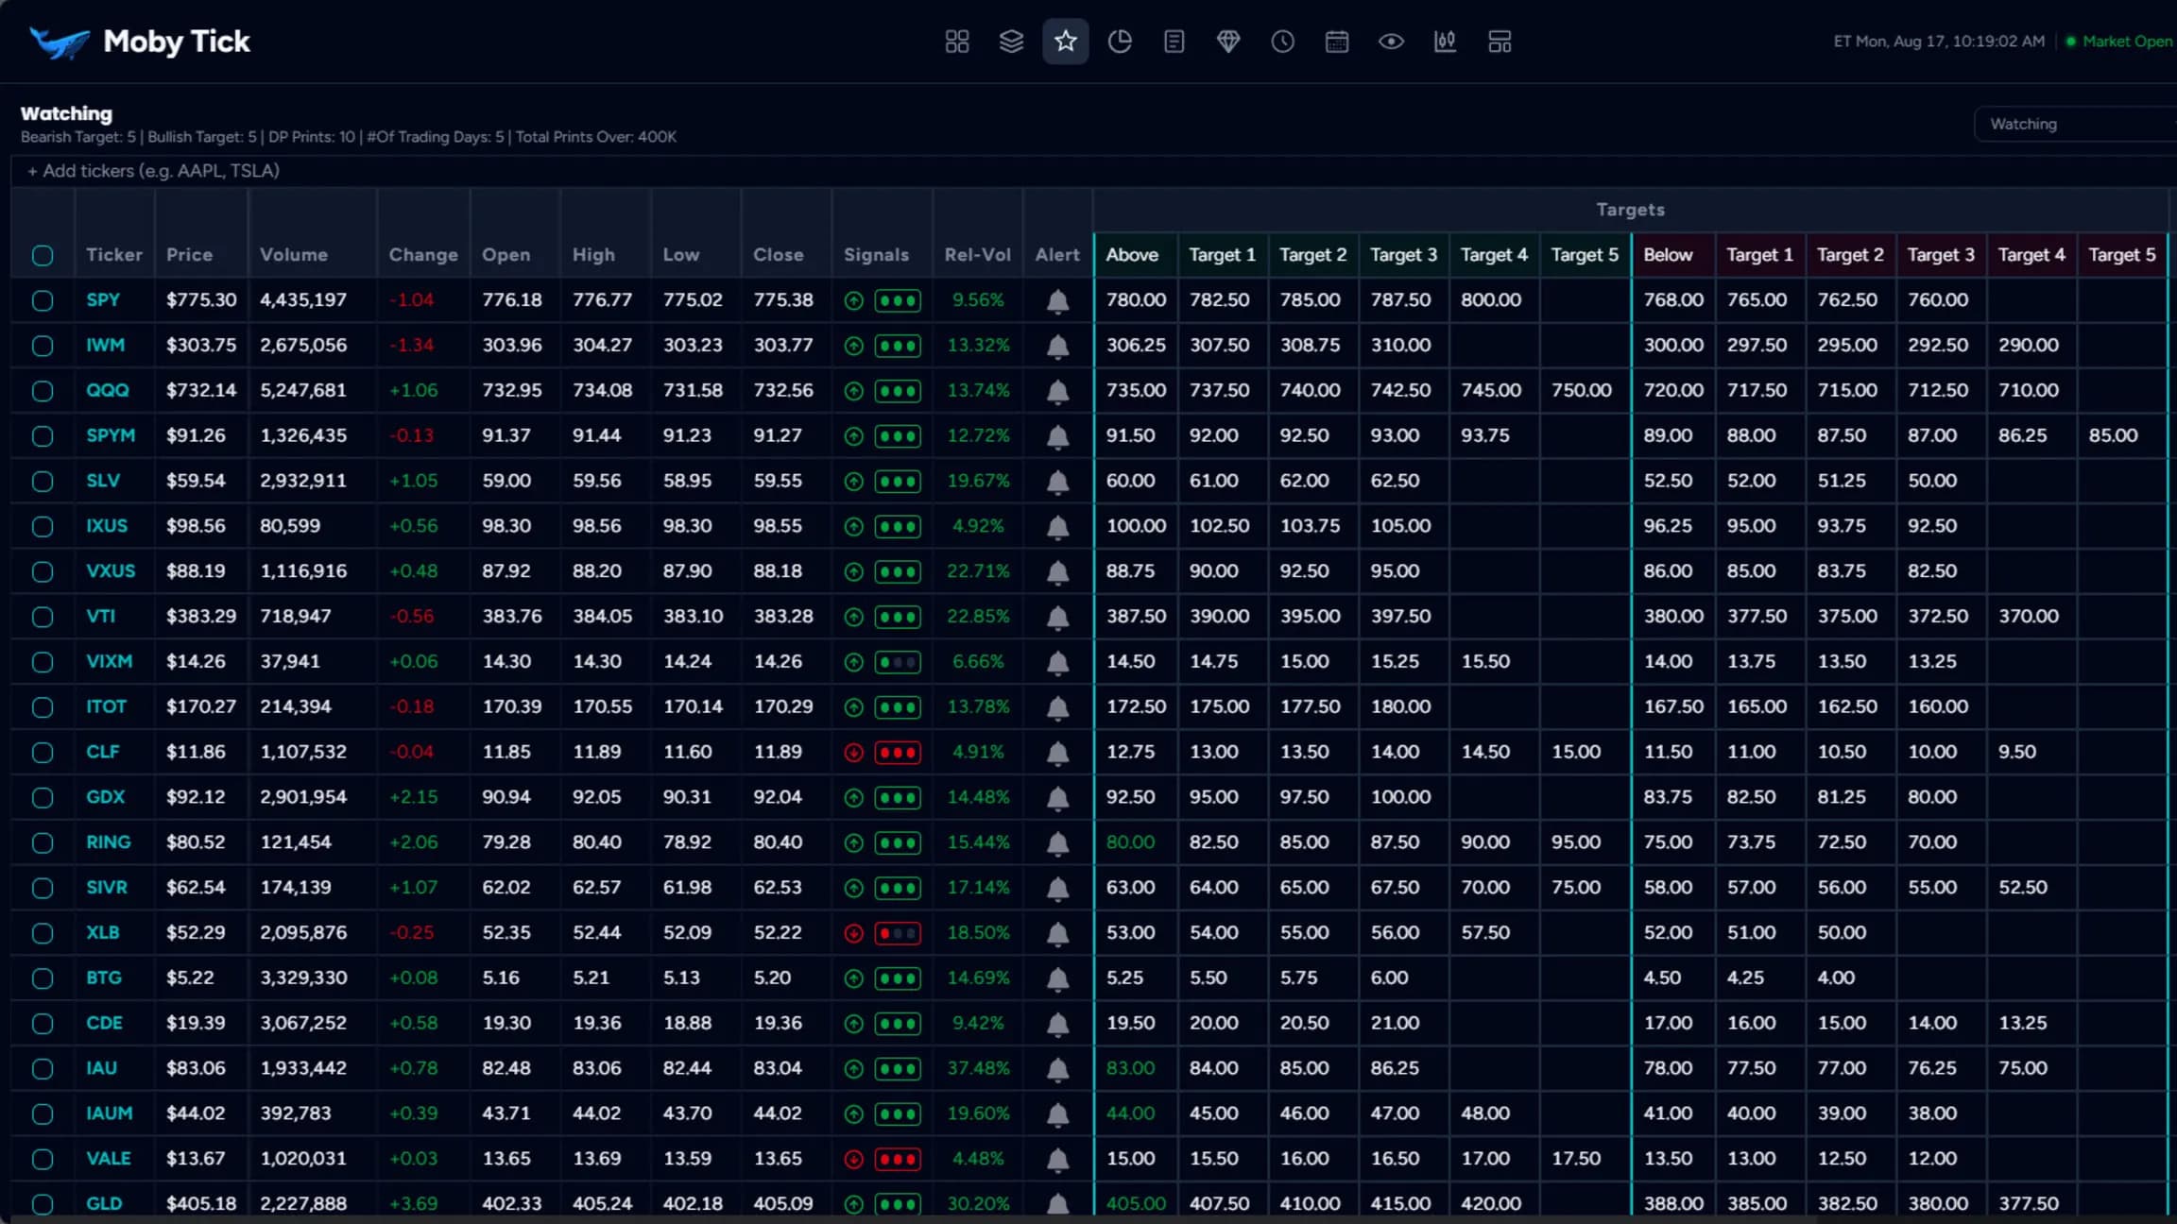The width and height of the screenshot is (2177, 1224).
Task: Set alert bell for VALE row
Action: tap(1058, 1160)
